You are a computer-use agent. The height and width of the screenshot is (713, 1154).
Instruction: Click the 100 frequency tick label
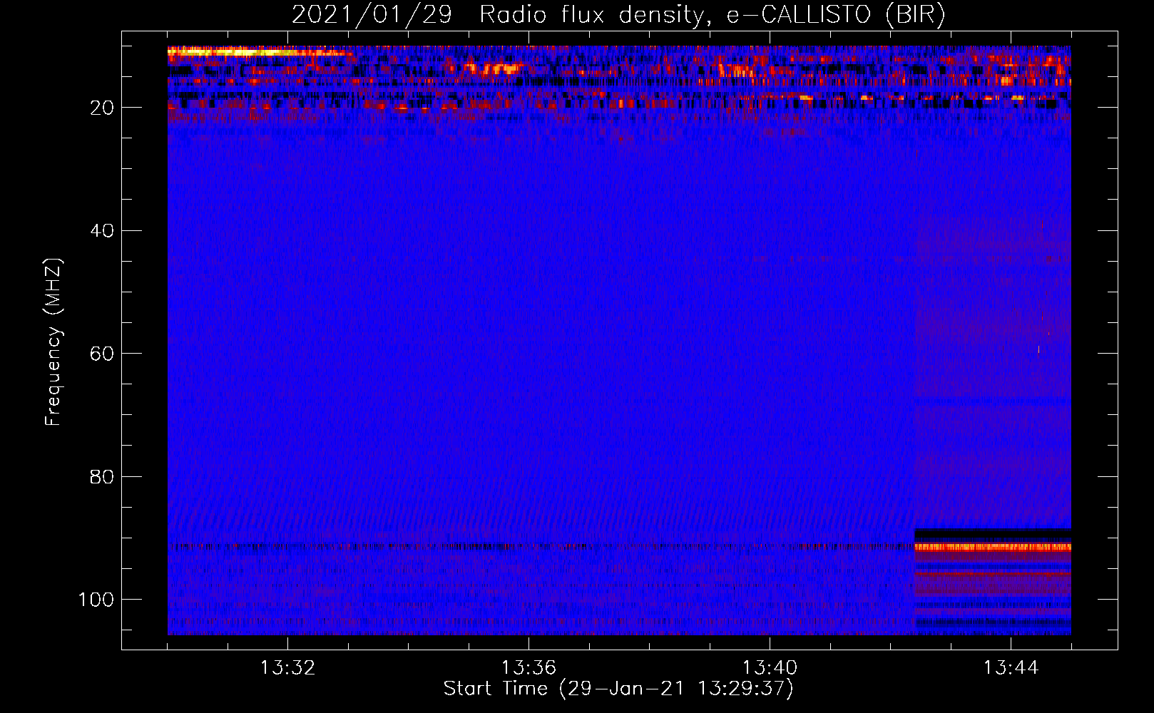pyautogui.click(x=96, y=600)
